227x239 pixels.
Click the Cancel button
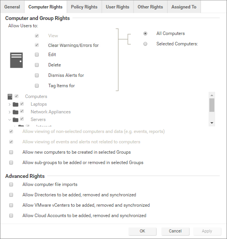pos(175,231)
